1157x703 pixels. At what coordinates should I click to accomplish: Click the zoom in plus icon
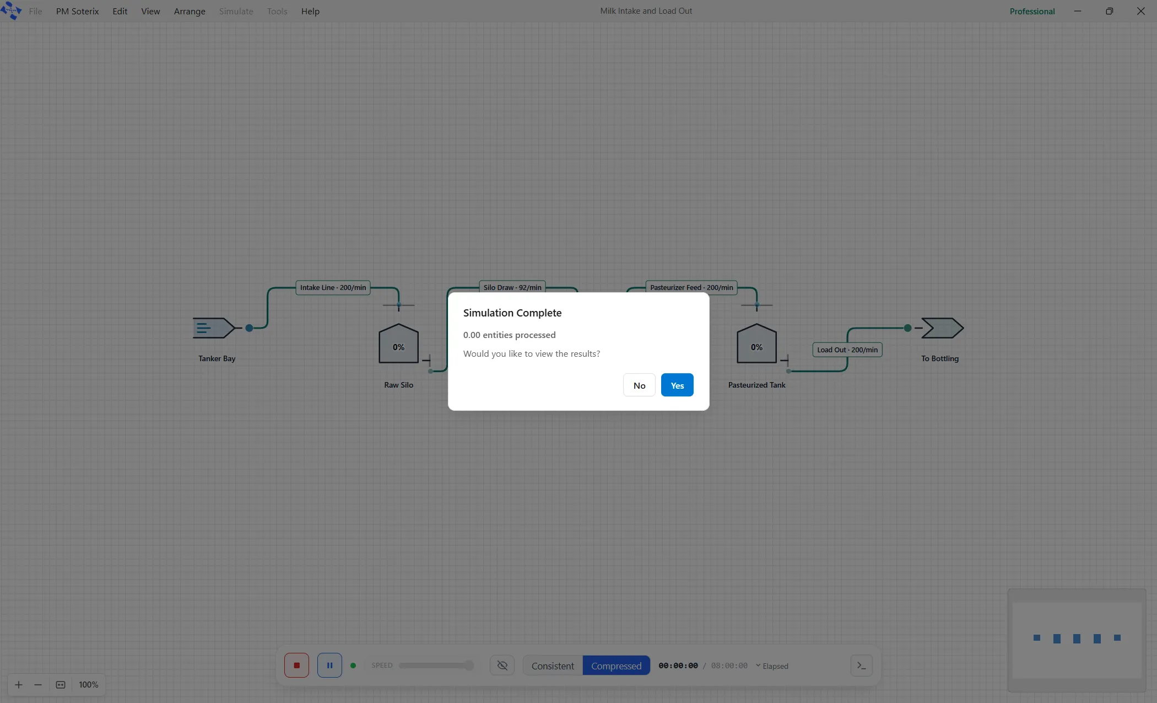19,685
